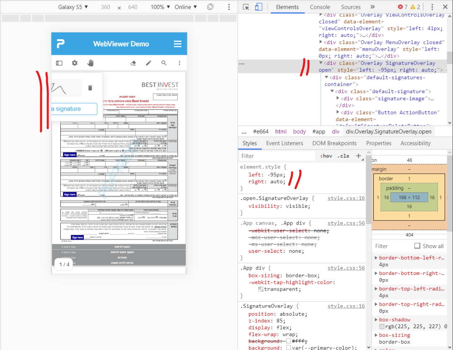Click the 'a signature' text input
The image size is (453, 350).
pos(73,109)
